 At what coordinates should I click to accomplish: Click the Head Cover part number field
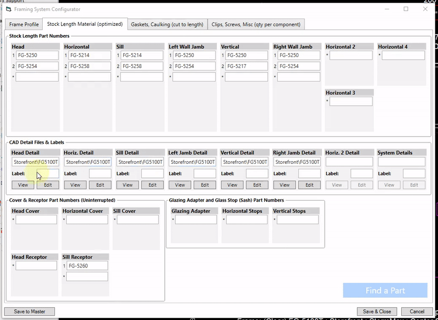[x=36, y=220]
